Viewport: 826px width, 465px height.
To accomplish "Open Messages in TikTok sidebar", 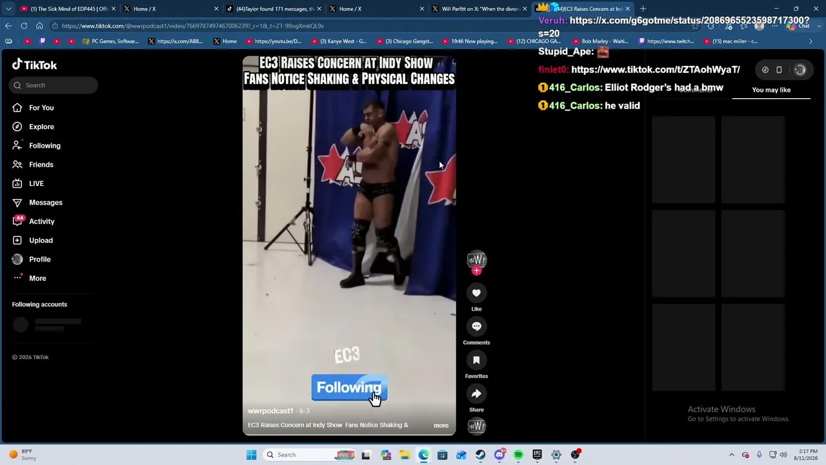I will click(x=37, y=202).
